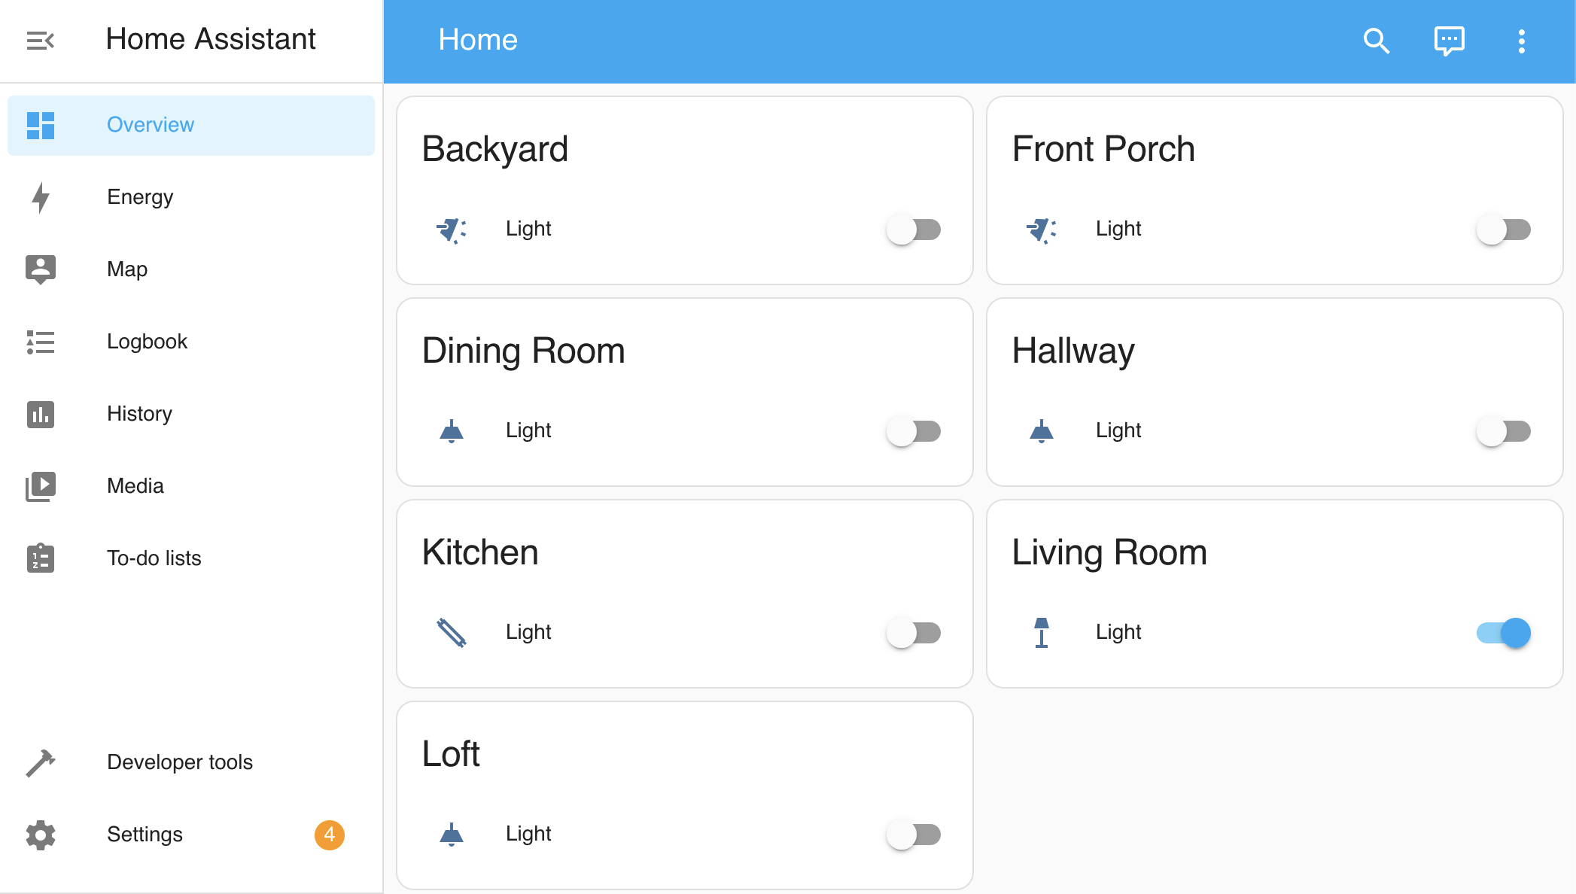Open To-do lists from the sidebar

click(154, 558)
